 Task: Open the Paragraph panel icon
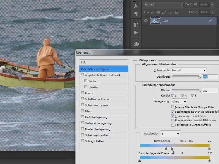tap(136, 14)
